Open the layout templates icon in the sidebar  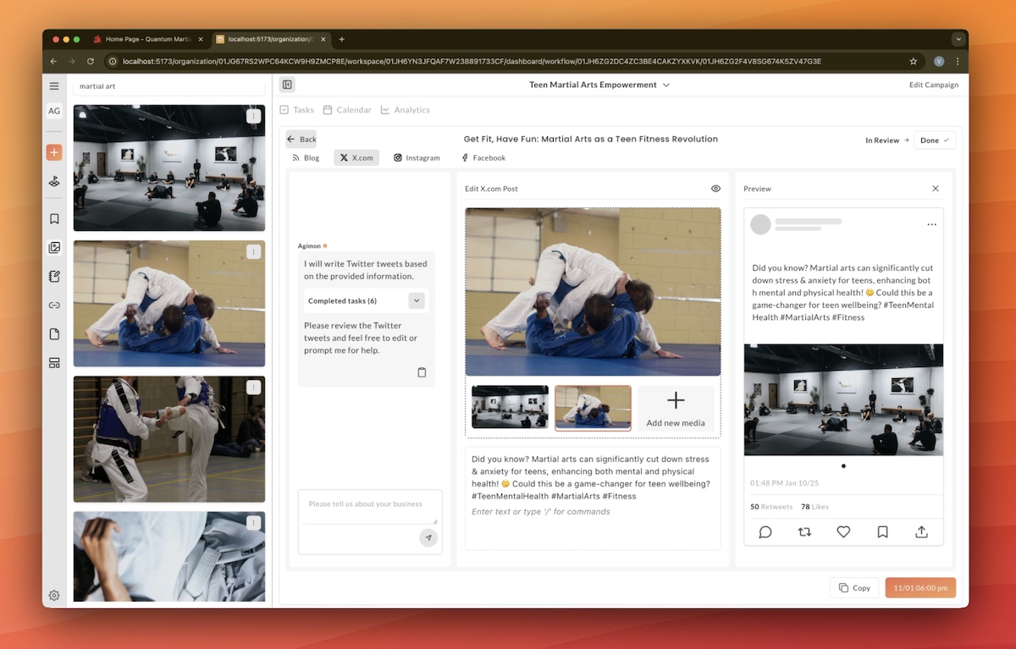(x=54, y=363)
